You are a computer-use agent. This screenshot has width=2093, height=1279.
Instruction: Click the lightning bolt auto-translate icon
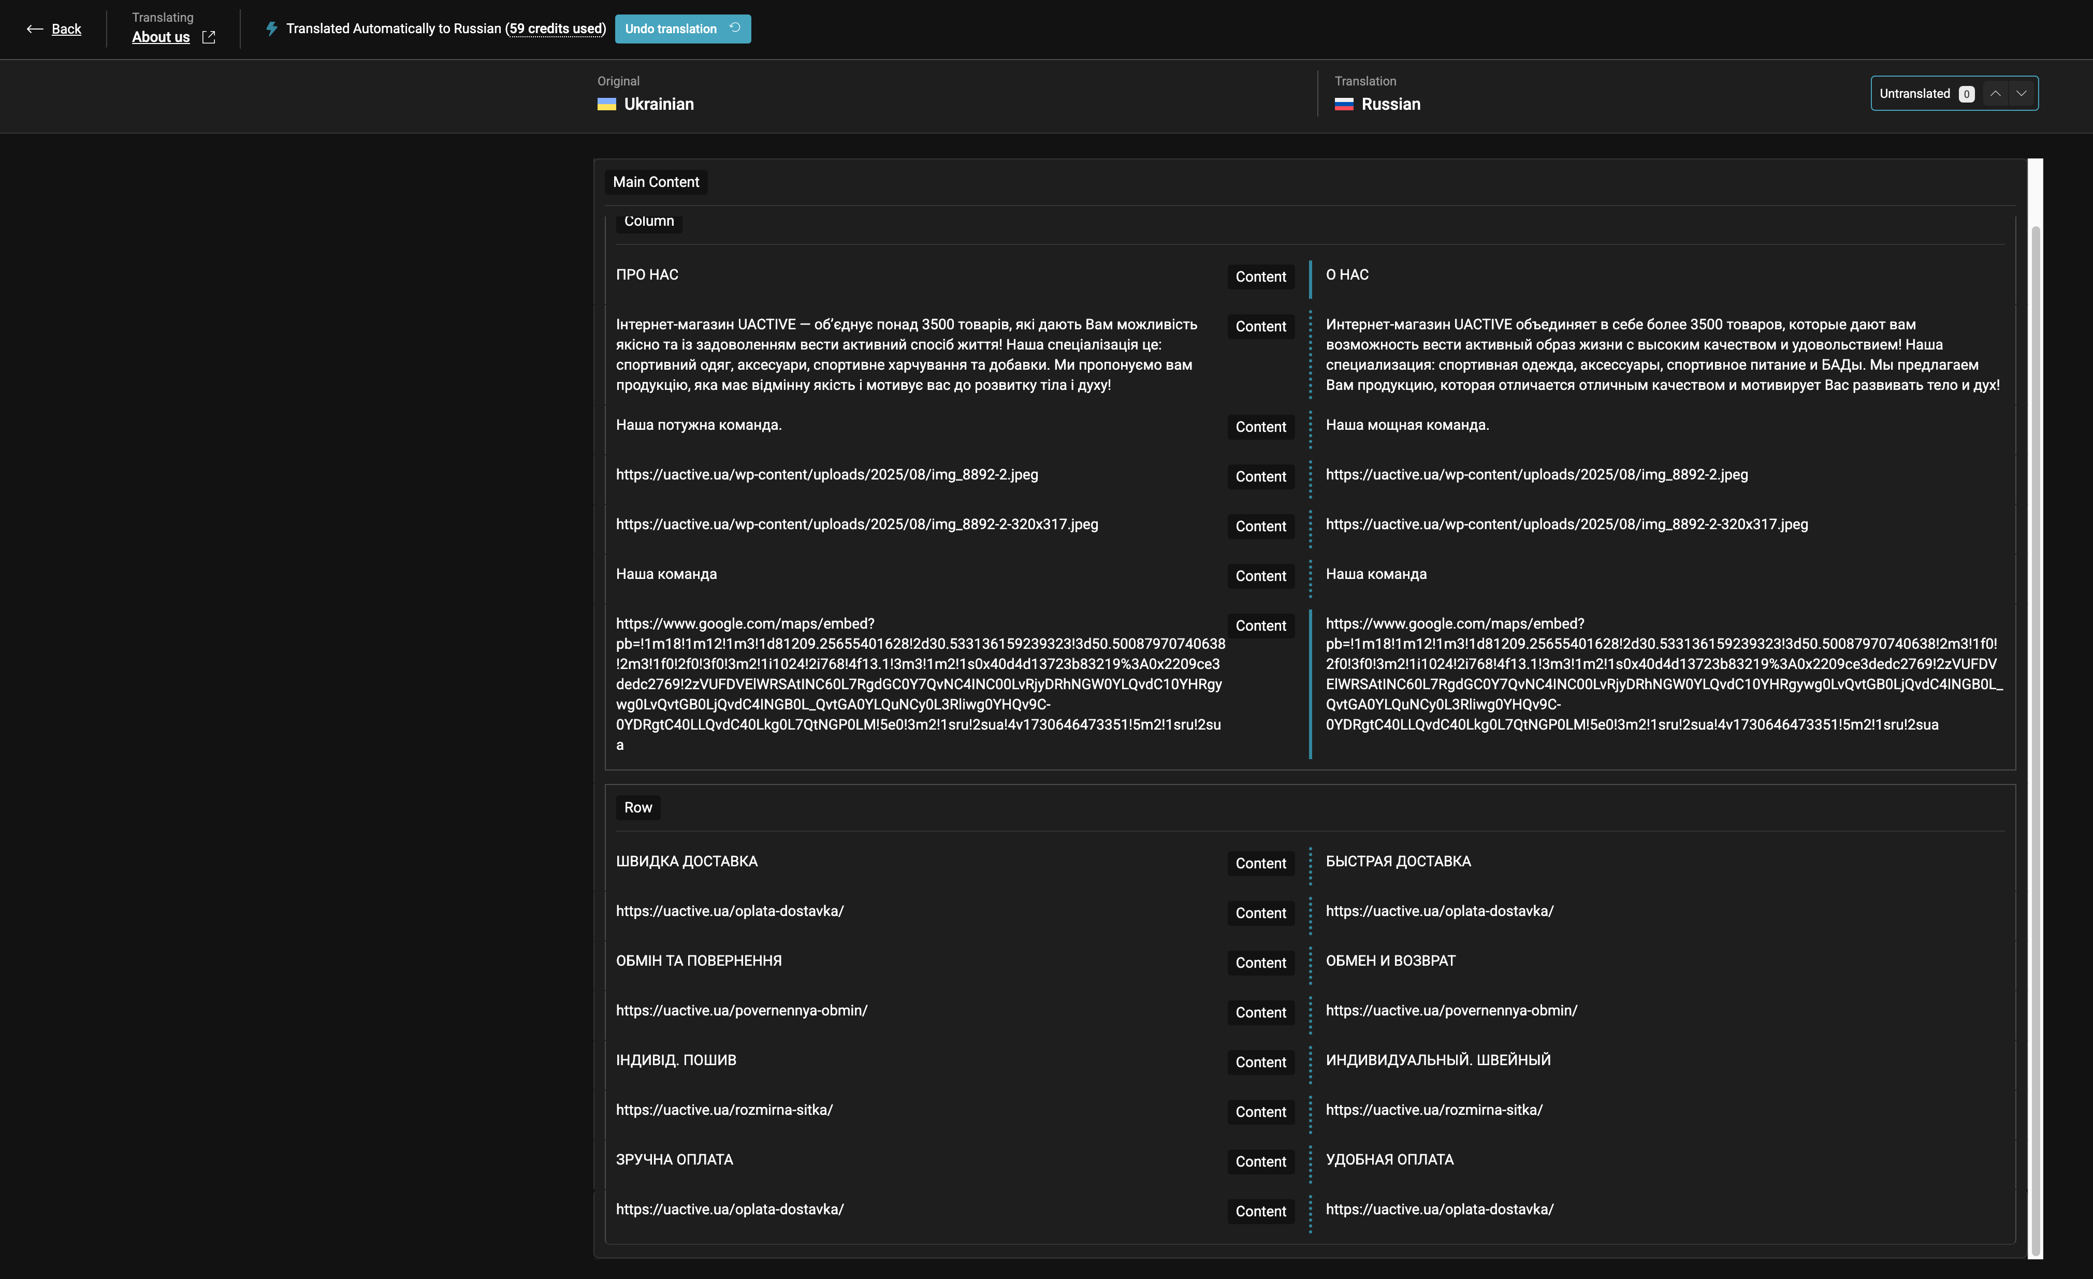click(x=272, y=29)
